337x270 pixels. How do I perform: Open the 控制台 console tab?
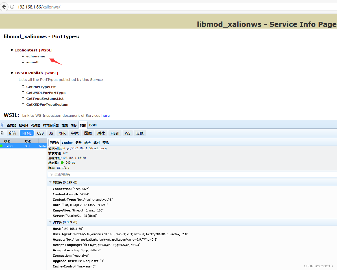click(23, 125)
